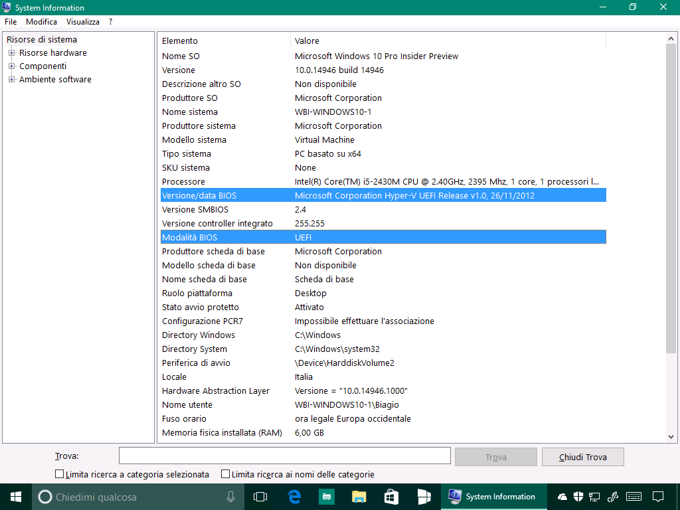Open the Modifica menu
Image resolution: width=680 pixels, height=510 pixels.
[42, 22]
